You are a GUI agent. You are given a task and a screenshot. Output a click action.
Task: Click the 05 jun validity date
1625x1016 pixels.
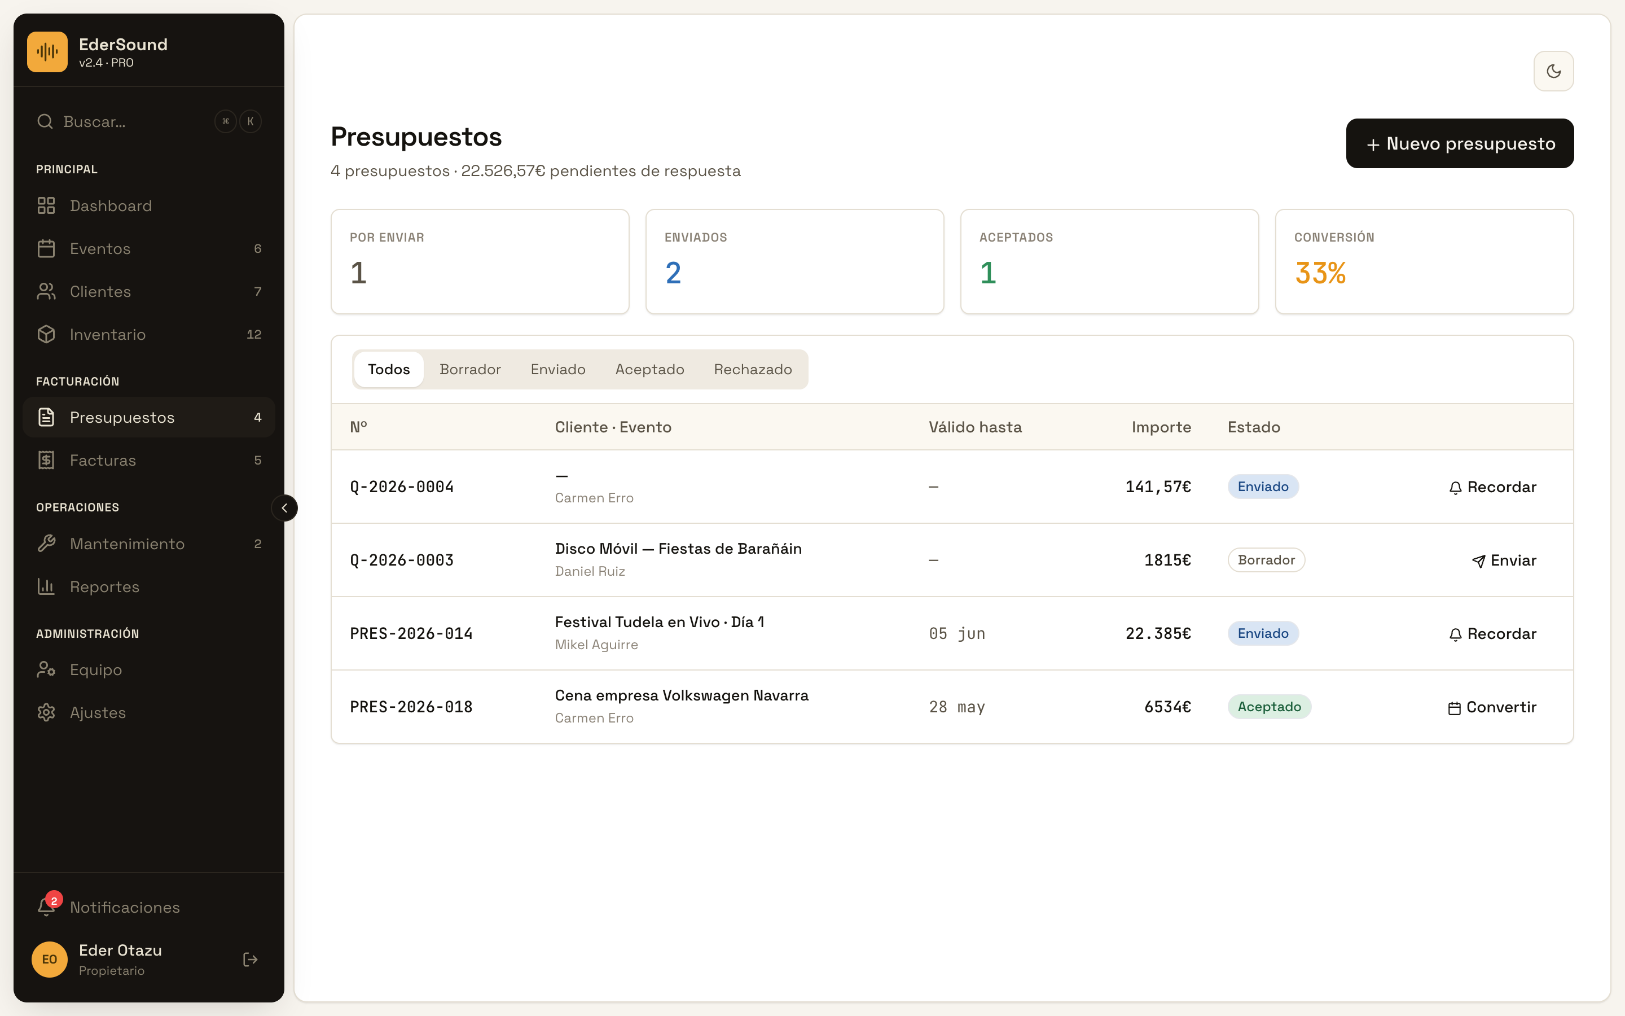tap(957, 633)
